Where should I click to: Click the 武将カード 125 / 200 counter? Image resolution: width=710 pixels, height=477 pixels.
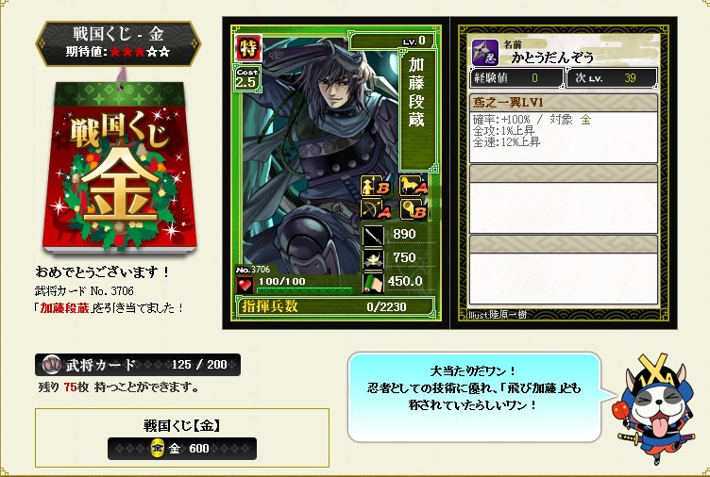click(x=138, y=365)
